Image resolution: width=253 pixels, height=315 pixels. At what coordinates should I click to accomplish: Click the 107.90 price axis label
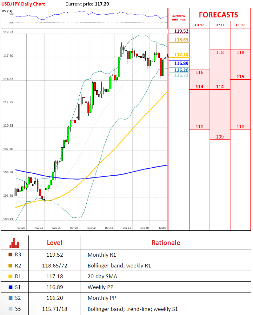click(x=8, y=149)
